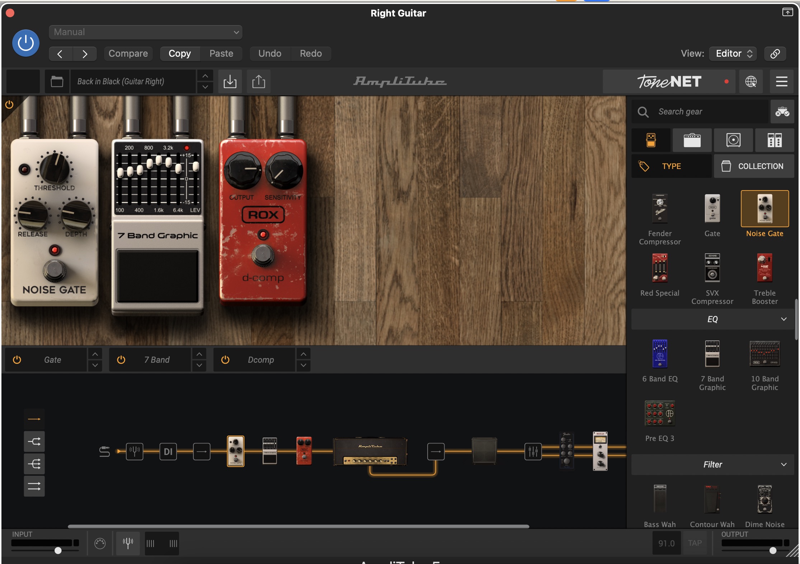Select the two-way split routing icon

[34, 441]
